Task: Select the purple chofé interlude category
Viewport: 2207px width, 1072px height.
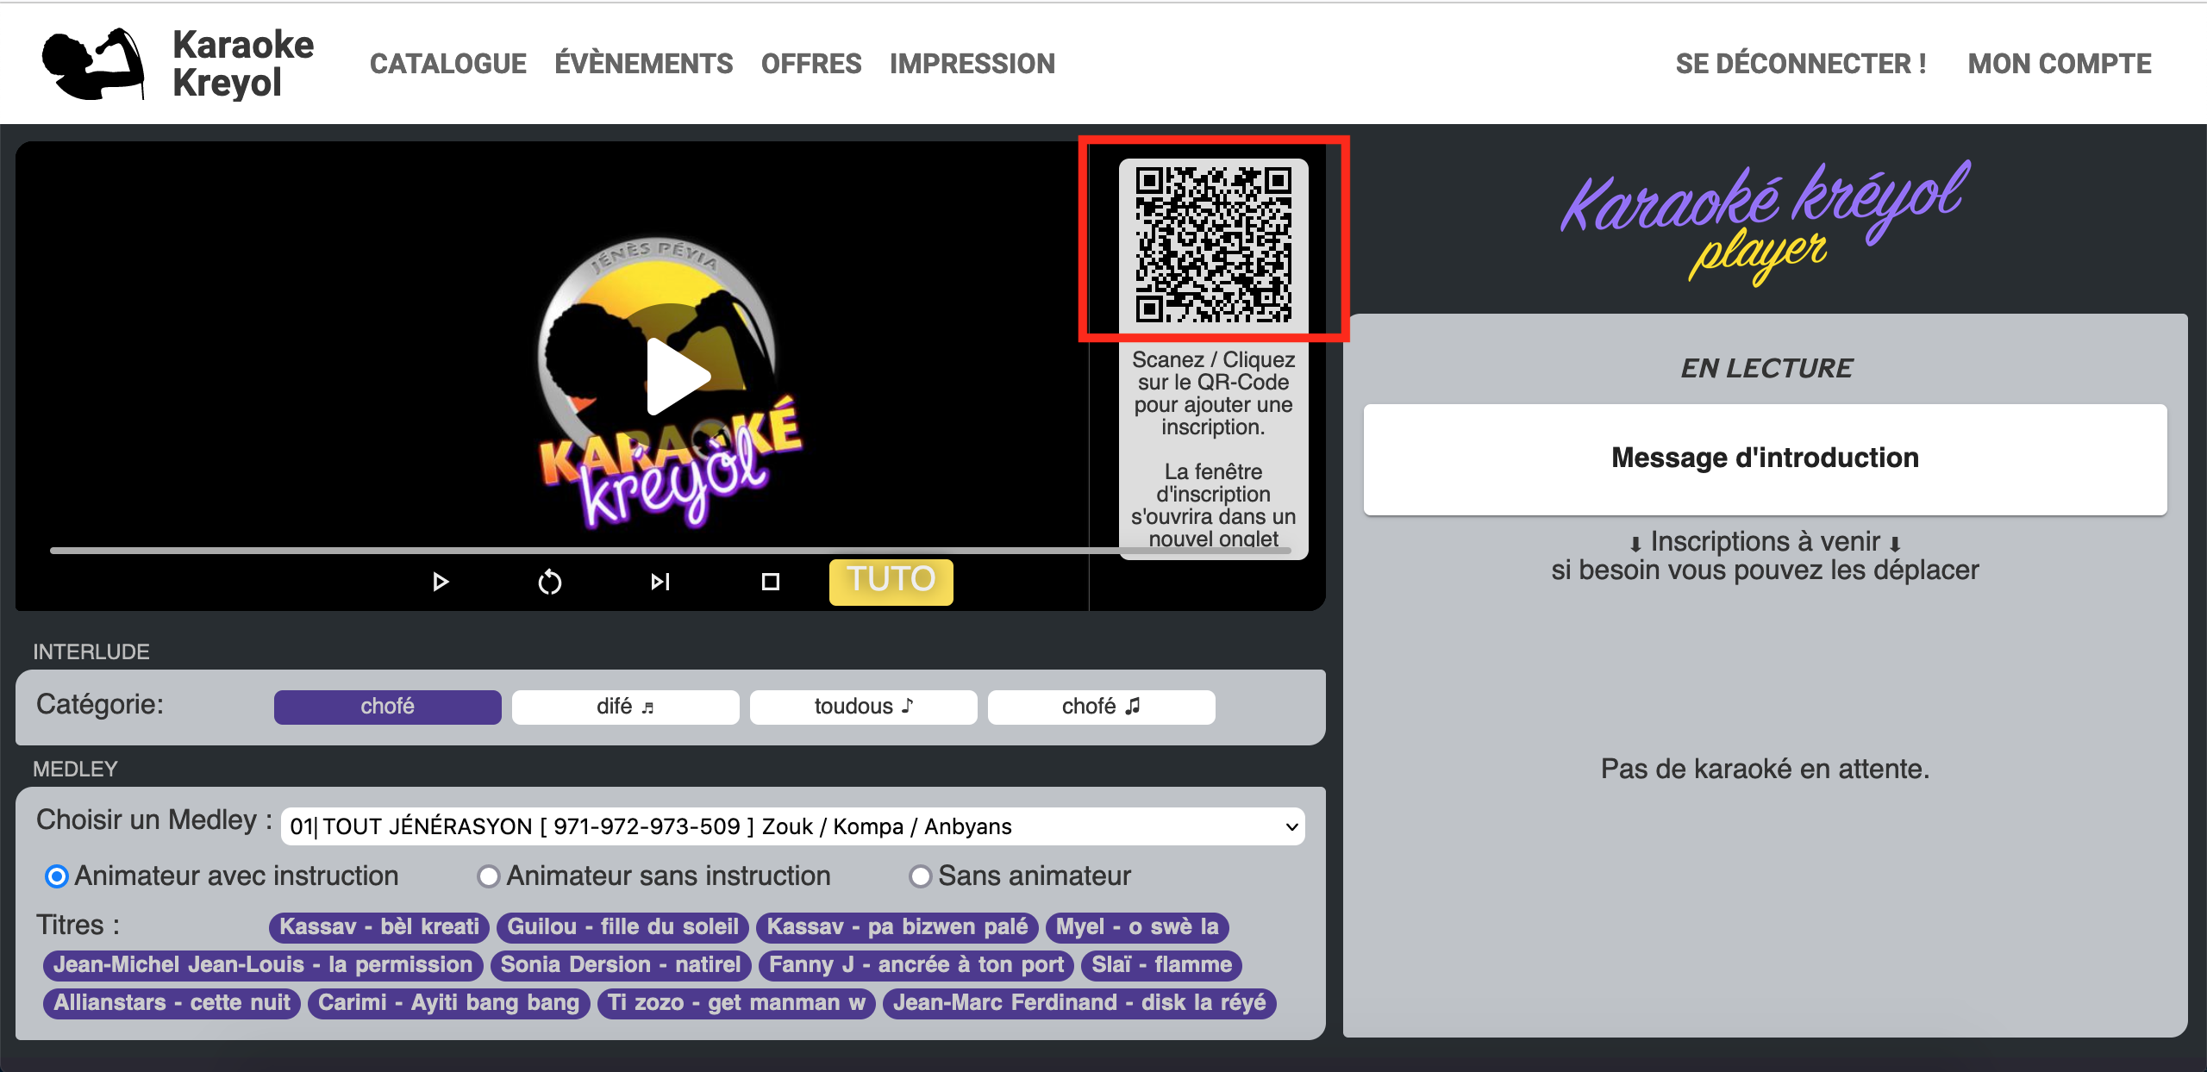Action: [x=388, y=707]
